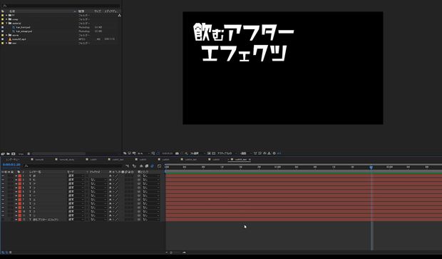Open the composition flowchart icon in Project panel
Viewport: 442px width, 259px height.
click(x=120, y=15)
